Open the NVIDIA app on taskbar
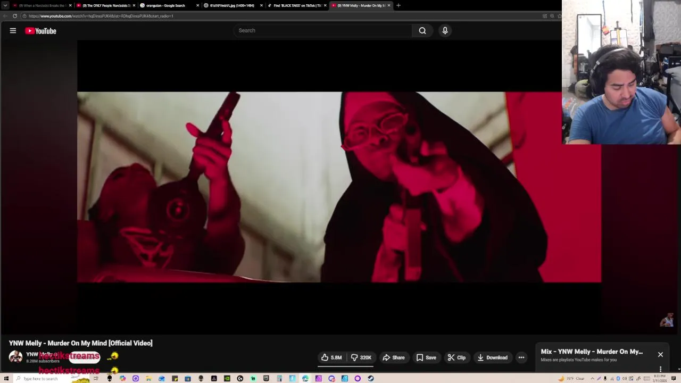This screenshot has height=383, width=681. point(227,378)
